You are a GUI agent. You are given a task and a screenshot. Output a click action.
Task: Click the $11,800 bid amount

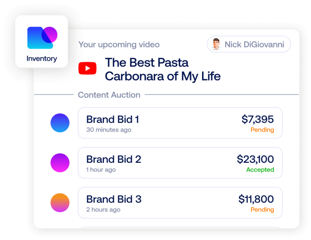tap(256, 199)
